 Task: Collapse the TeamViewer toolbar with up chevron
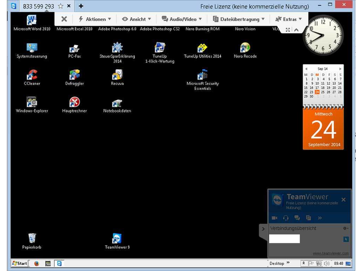pyautogui.click(x=296, y=30)
